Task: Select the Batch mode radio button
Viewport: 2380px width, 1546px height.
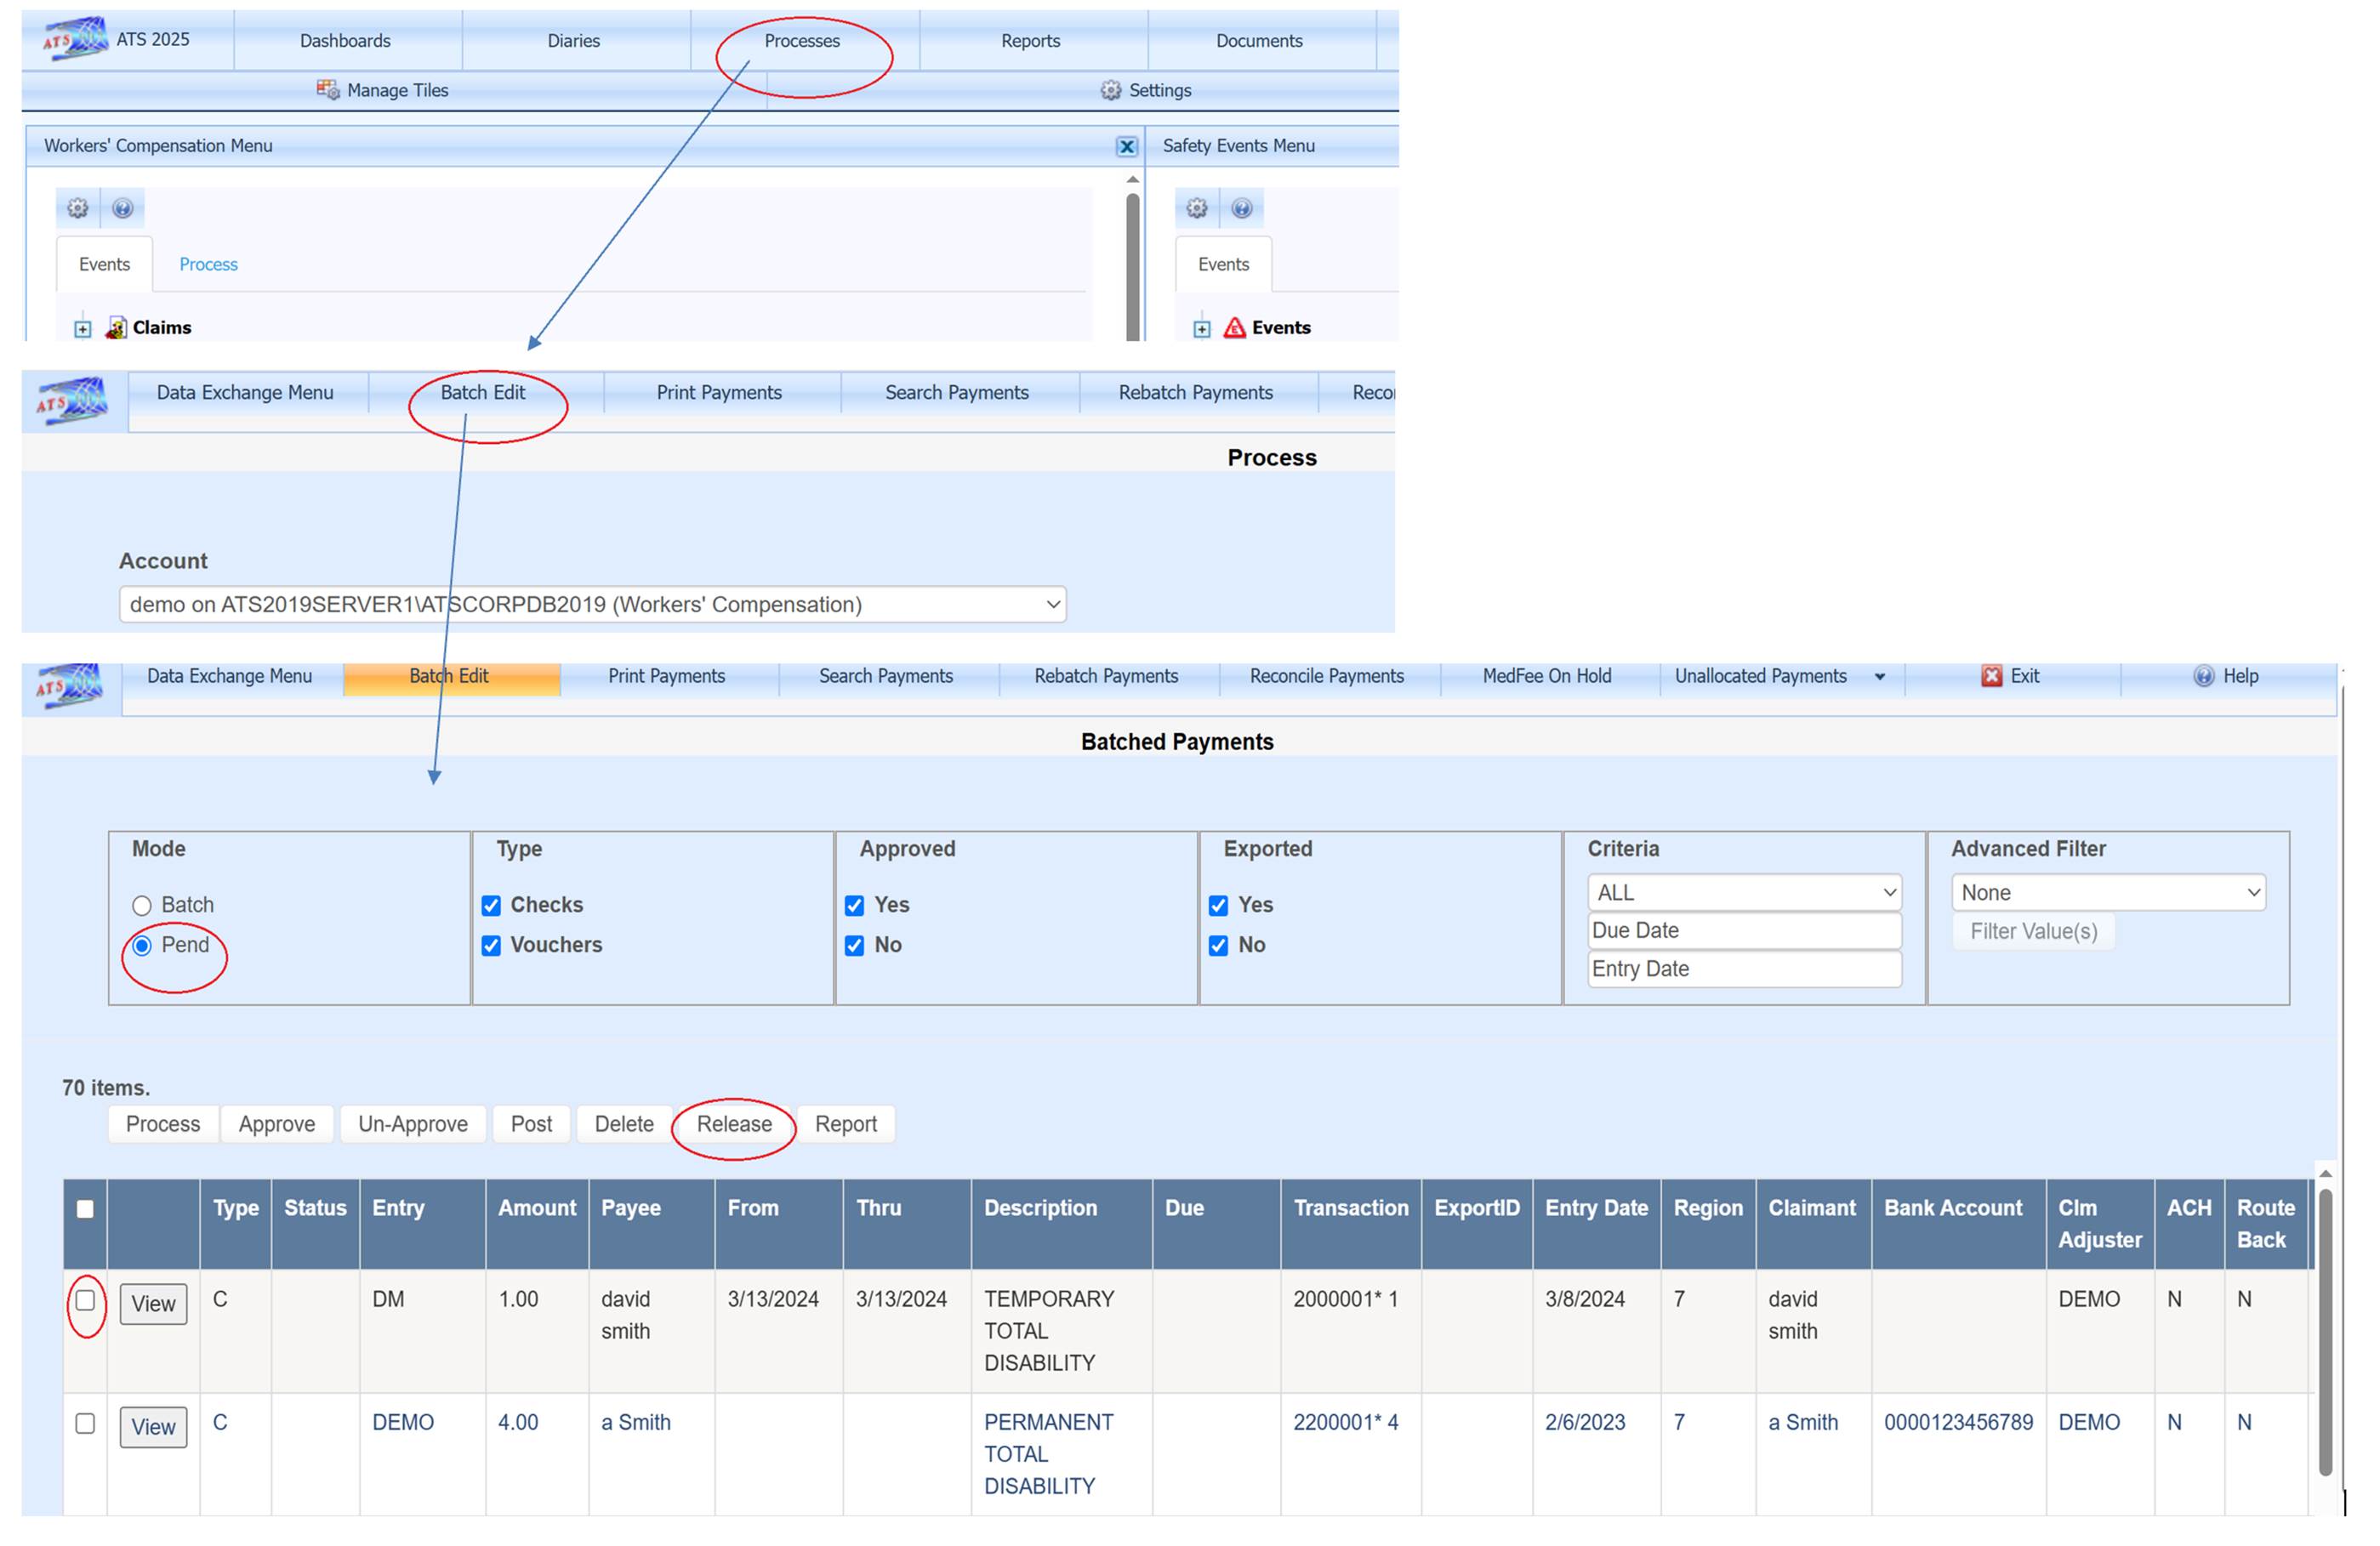Action: coord(142,905)
